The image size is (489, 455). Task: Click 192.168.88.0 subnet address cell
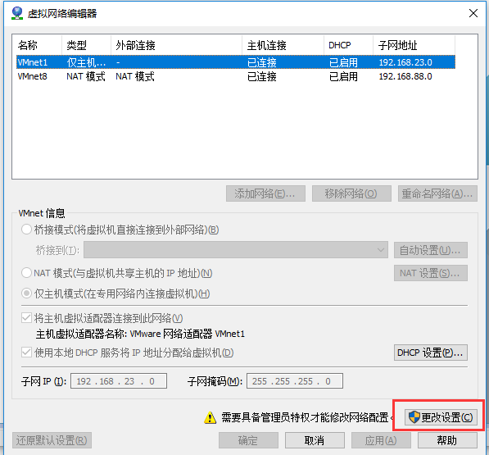point(405,76)
